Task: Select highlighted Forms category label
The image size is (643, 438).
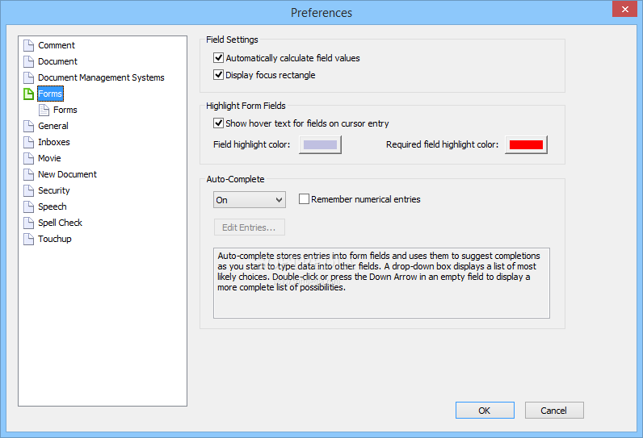Action: coord(50,94)
